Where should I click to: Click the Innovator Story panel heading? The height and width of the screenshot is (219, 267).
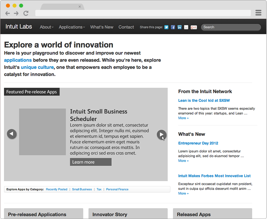pos(110,215)
